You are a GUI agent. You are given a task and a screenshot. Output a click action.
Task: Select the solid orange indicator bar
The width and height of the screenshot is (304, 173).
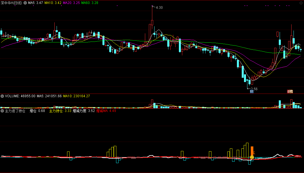coord(252,151)
